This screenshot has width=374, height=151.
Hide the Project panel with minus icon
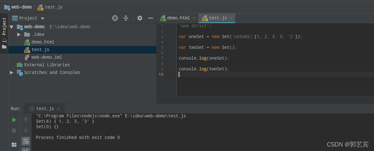click(x=151, y=18)
